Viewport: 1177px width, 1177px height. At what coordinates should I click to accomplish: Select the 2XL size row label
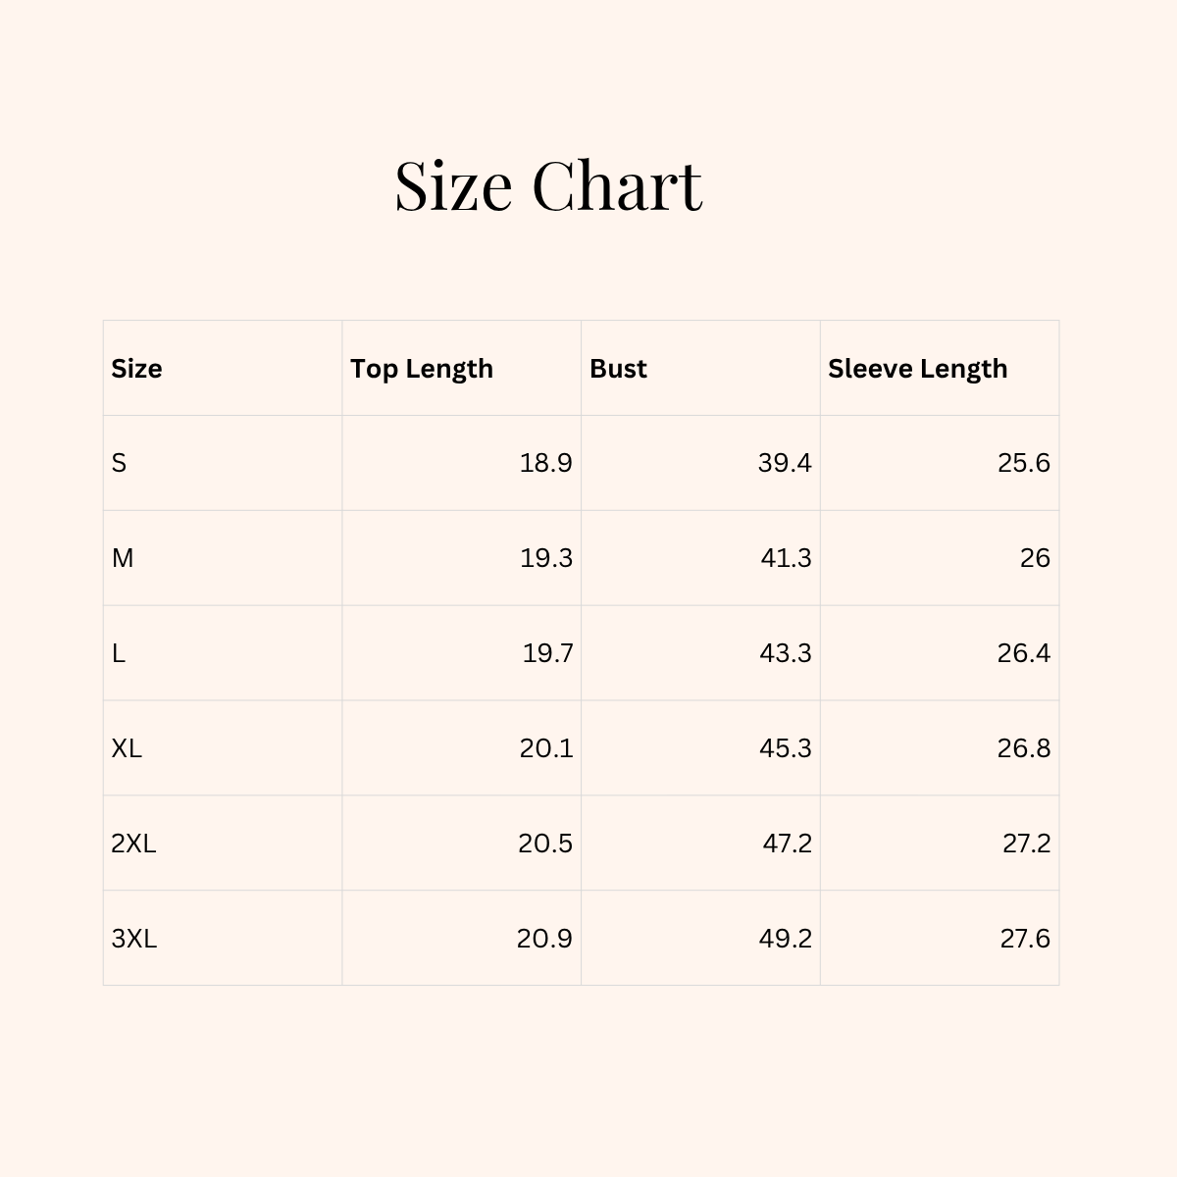[133, 844]
